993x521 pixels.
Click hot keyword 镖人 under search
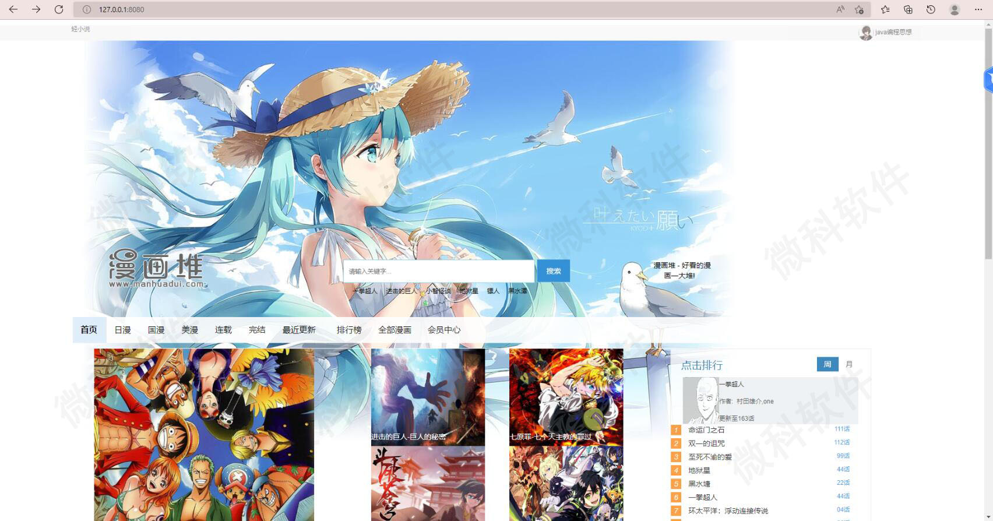point(493,291)
